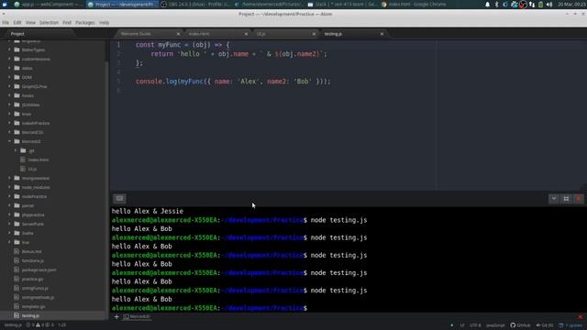The height and width of the screenshot is (330, 587).
Task: Open UI.js in the project tree
Action: point(32,169)
